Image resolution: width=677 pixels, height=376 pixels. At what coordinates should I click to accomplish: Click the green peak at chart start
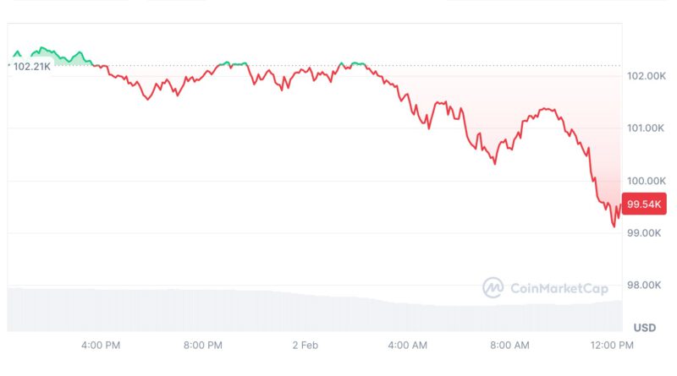[x=42, y=49]
